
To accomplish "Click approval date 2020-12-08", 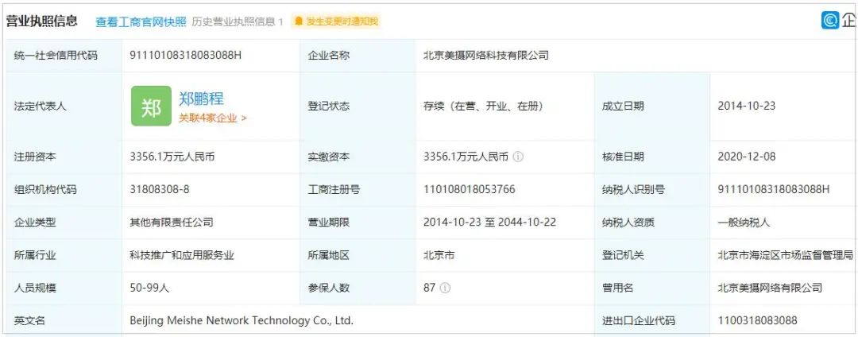I will pos(746,157).
